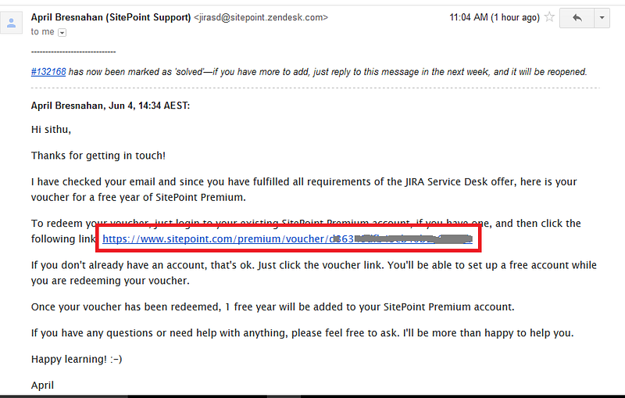625x398 pixels.
Task: Click the 'to me' recipient text
Action: click(43, 32)
